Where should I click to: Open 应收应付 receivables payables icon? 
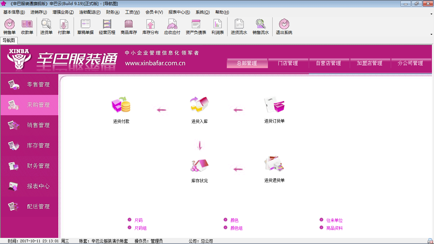172,27
